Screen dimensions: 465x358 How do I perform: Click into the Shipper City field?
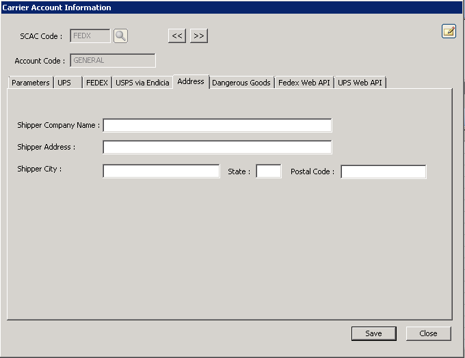161,171
